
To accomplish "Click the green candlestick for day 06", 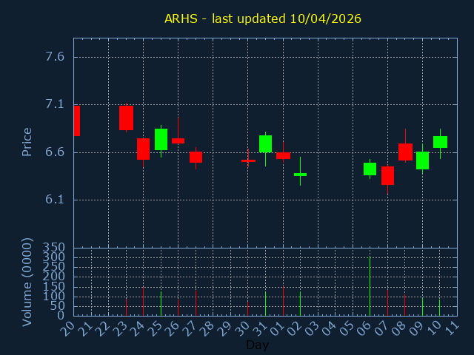I will point(370,169).
